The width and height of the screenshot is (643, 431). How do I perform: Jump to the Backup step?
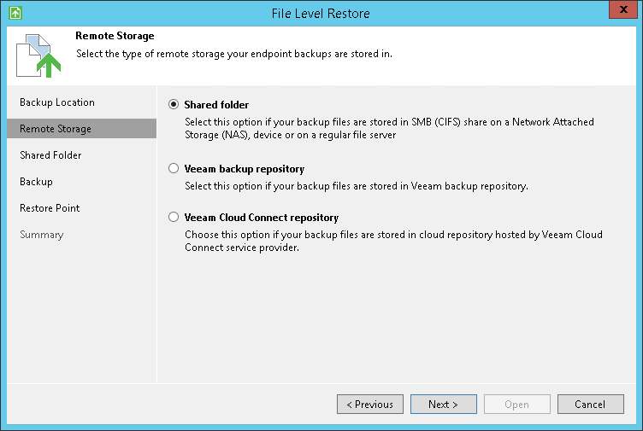(x=36, y=182)
